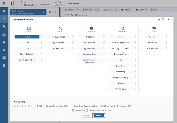The width and height of the screenshot is (177, 123).
Task: Pin the By Status workflow view
Action: click(104, 37)
